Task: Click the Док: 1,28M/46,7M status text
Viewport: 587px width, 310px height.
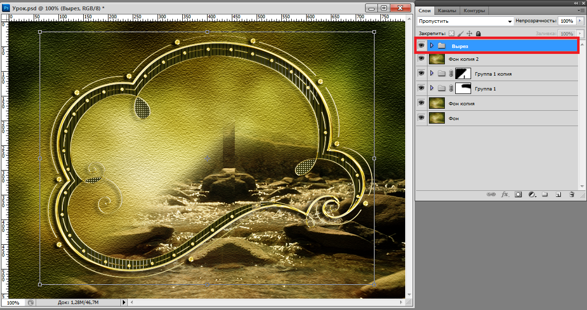Action: coord(78,303)
